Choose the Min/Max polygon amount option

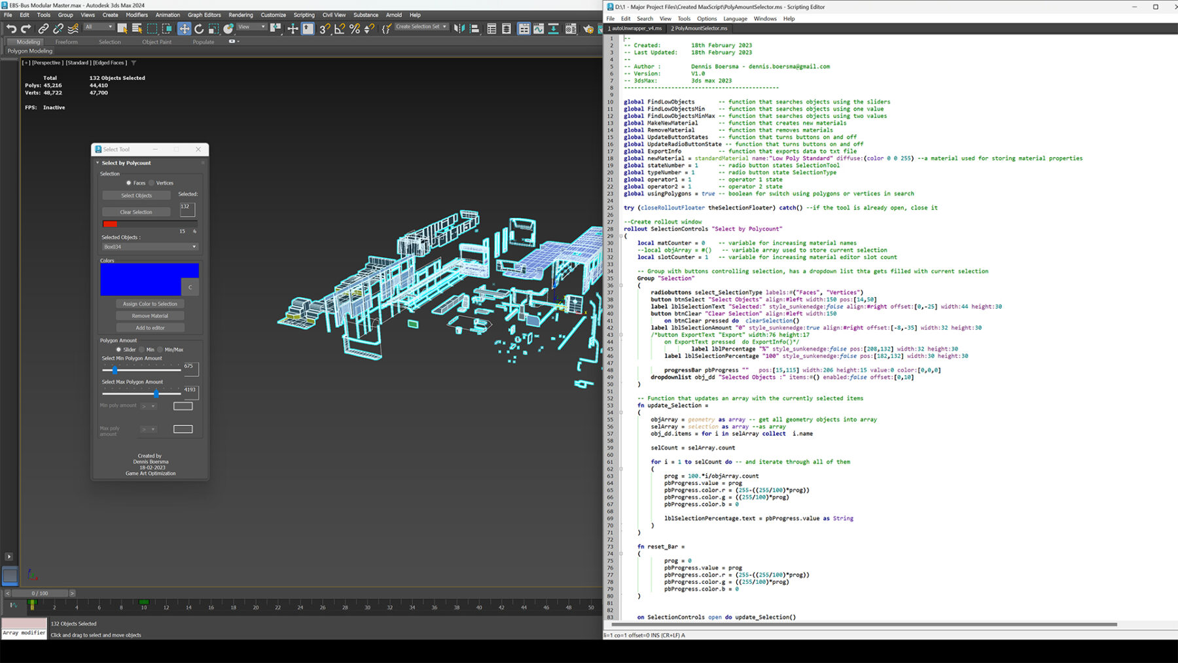[x=160, y=349]
